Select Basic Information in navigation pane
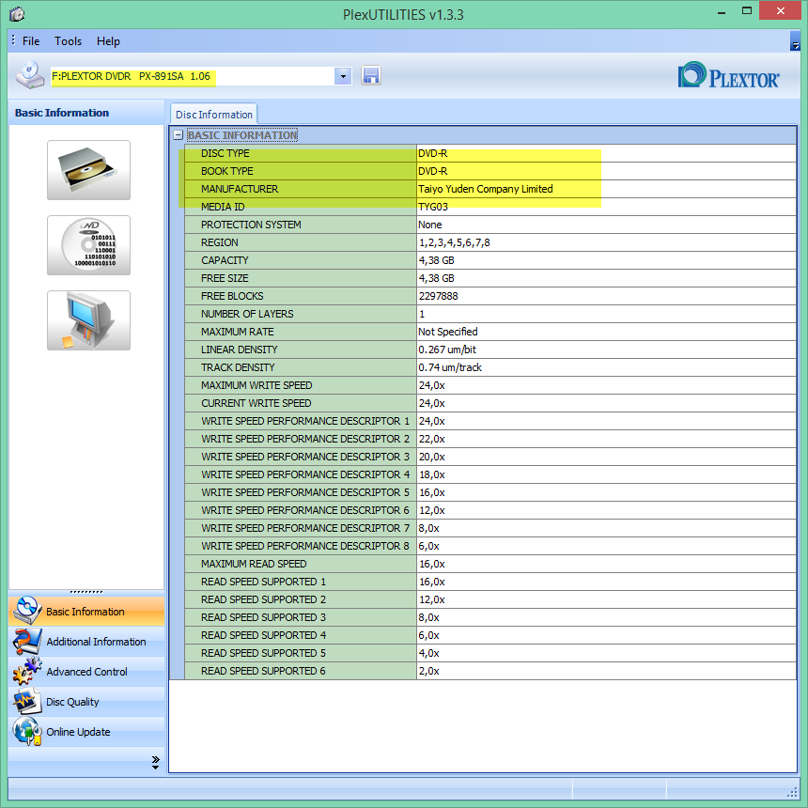Image resolution: width=808 pixels, height=808 pixels. click(86, 611)
